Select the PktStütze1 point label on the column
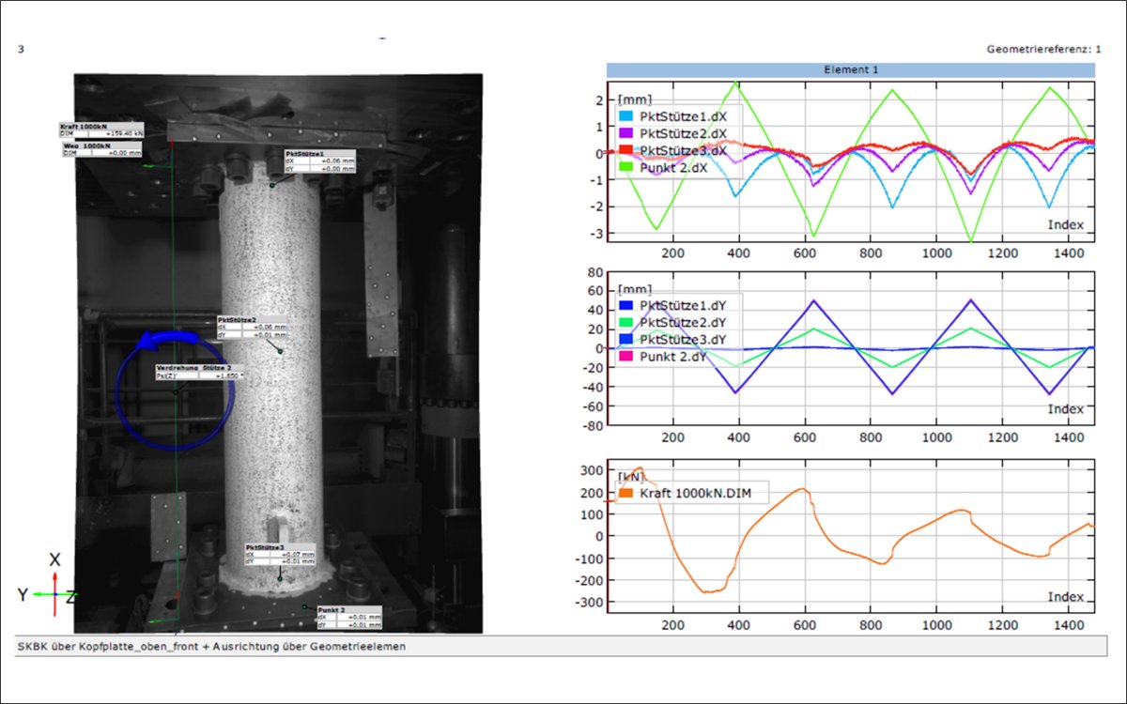The image size is (1127, 704). click(320, 161)
